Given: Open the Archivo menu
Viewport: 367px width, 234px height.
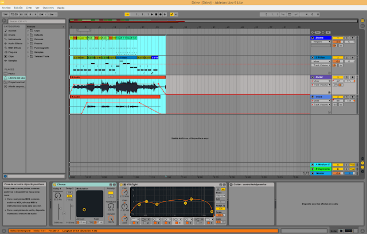Looking at the screenshot, I should [x=6, y=7].
